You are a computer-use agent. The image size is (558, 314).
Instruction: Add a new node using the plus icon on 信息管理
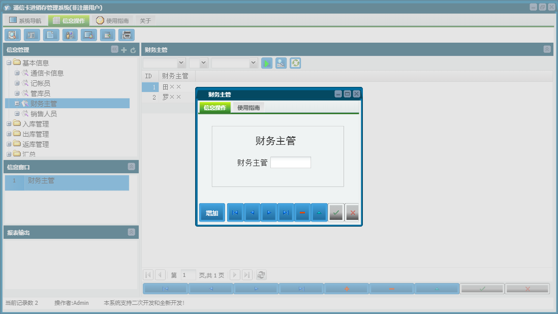click(x=124, y=49)
